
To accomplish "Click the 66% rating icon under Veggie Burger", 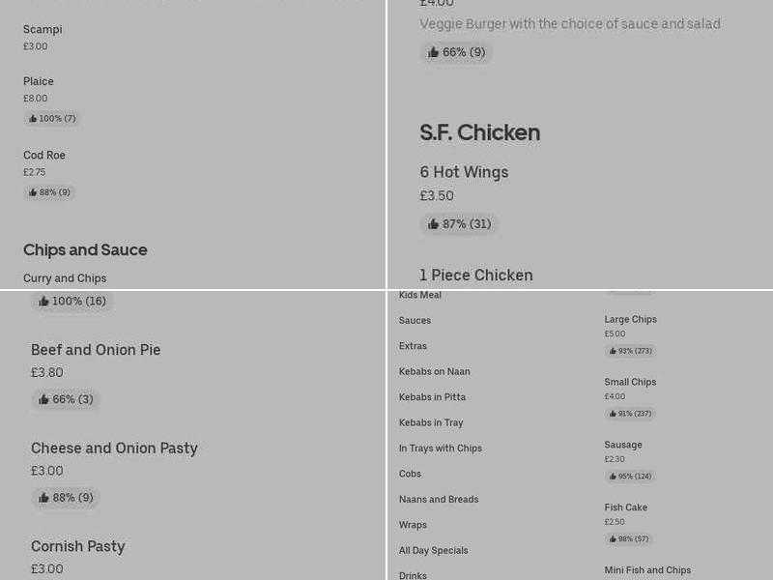I will pos(456,52).
